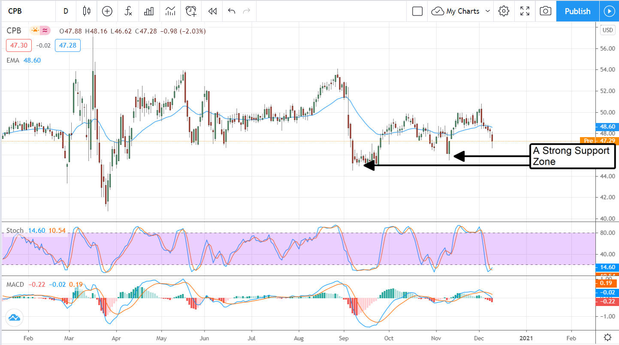The height and width of the screenshot is (345, 619).
Task: Create an alert with the alarm clock icon
Action: click(191, 11)
